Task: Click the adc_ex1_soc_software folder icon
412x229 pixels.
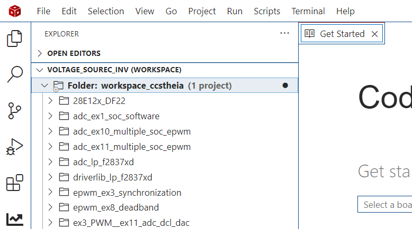Action: 64,116
